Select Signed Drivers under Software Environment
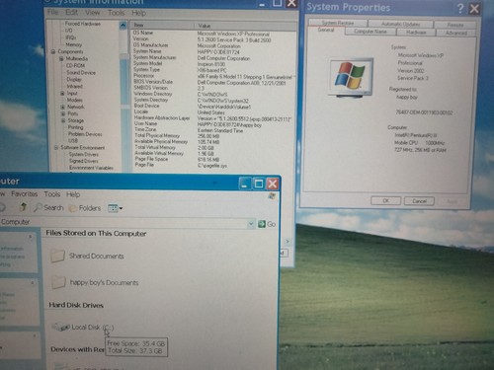This screenshot has height=370, width=494. [x=84, y=161]
